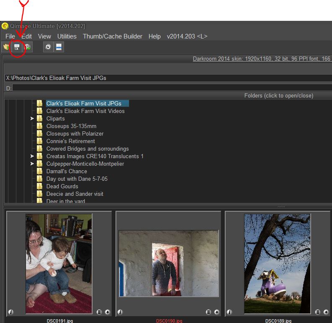Open the Utilities menu
The image size is (332, 323).
coord(67,36)
